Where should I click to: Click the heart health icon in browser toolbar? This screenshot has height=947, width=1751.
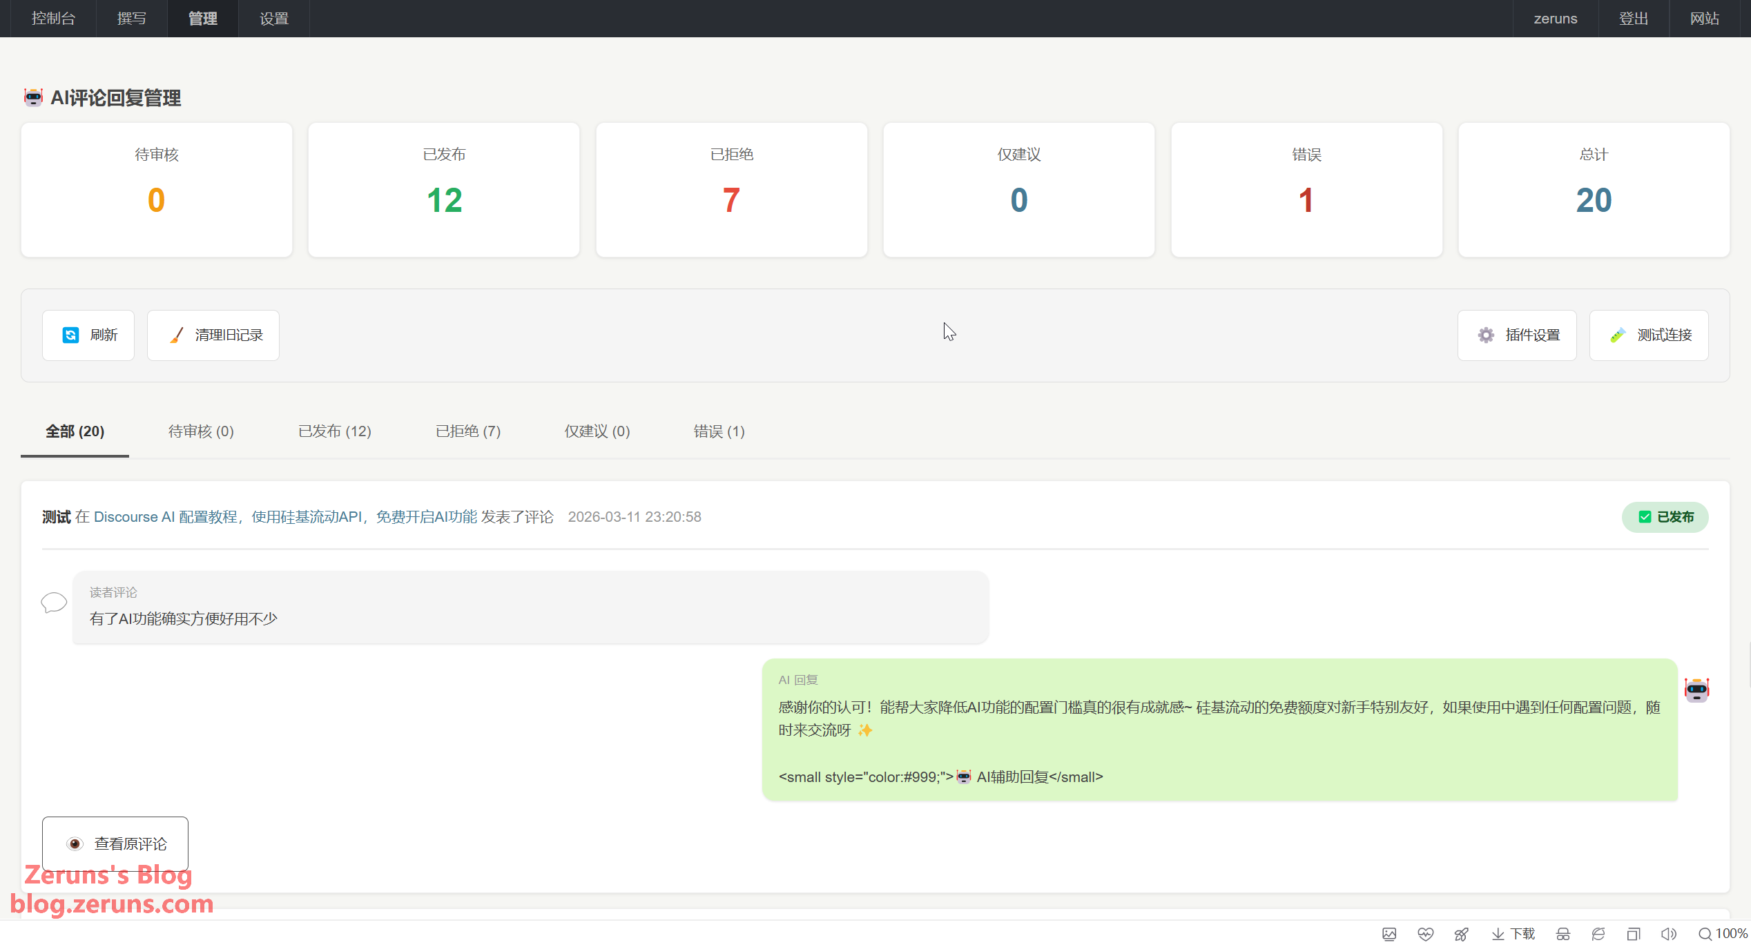pos(1425,934)
